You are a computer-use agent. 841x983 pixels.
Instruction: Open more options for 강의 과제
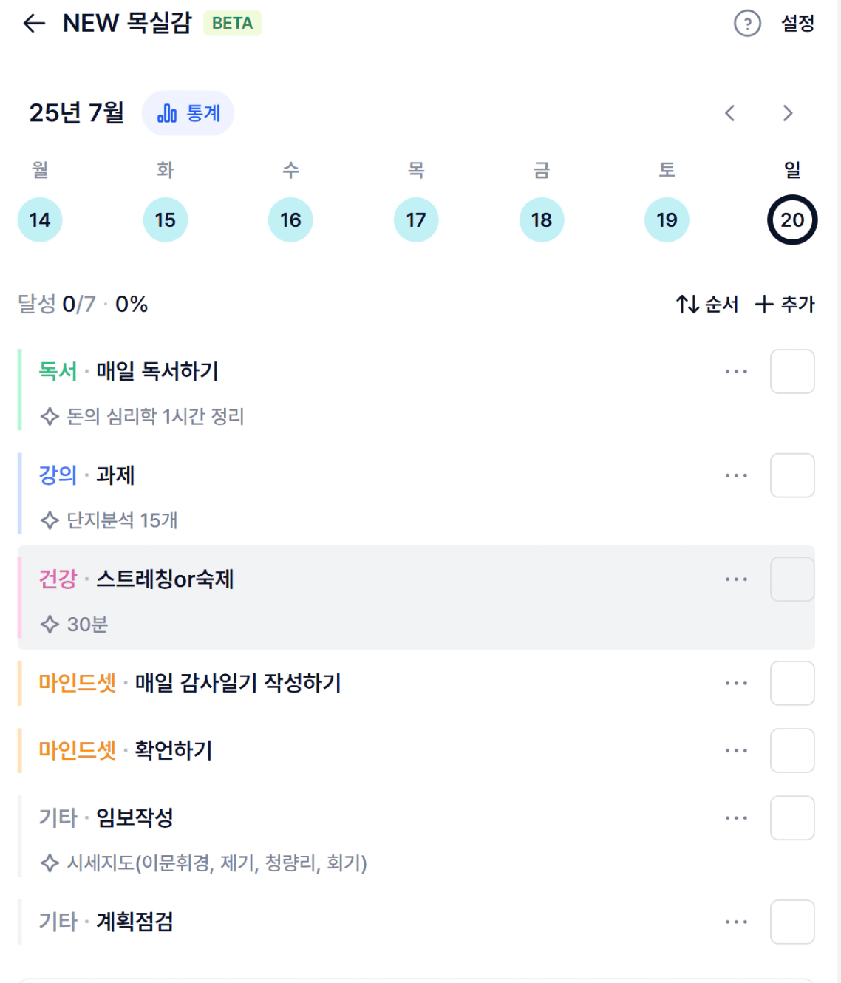point(736,475)
